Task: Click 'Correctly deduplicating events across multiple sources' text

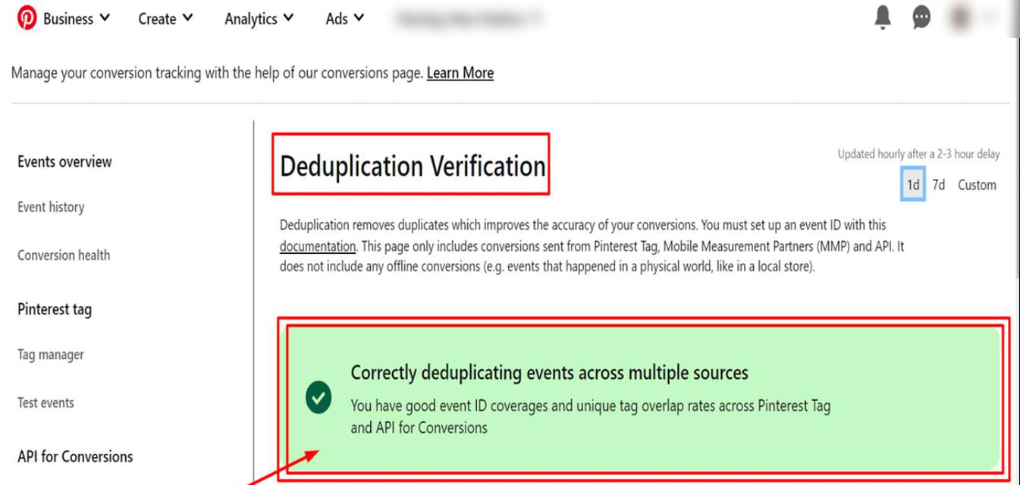Action: [549, 373]
